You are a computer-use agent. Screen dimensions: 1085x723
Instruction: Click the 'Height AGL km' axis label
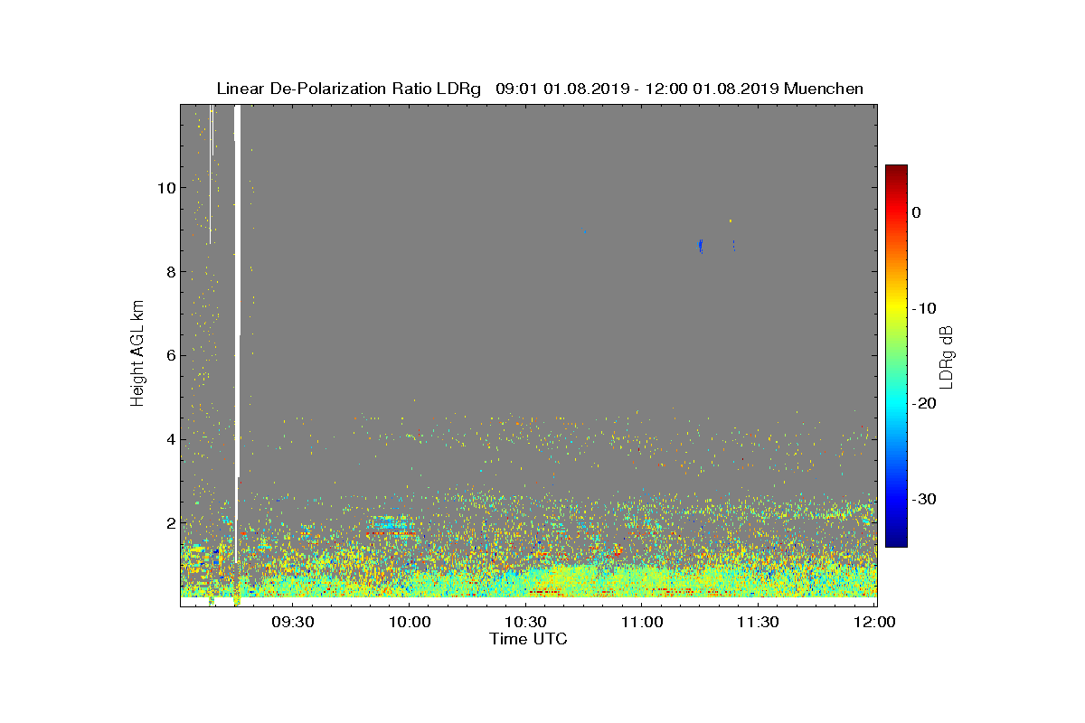[x=137, y=355]
